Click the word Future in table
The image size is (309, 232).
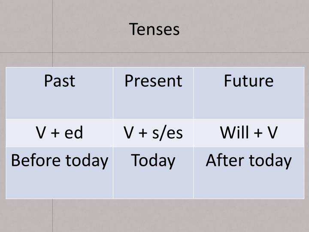[248, 81]
